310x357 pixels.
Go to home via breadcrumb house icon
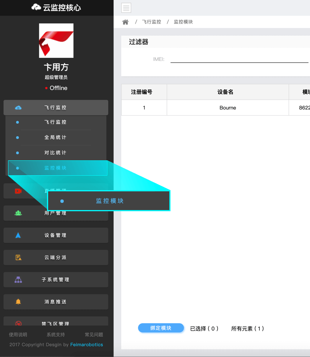[125, 22]
